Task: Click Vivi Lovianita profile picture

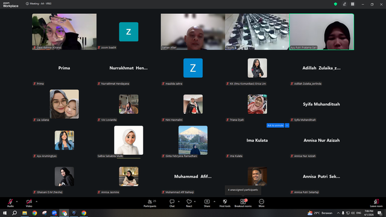Action: point(128,104)
